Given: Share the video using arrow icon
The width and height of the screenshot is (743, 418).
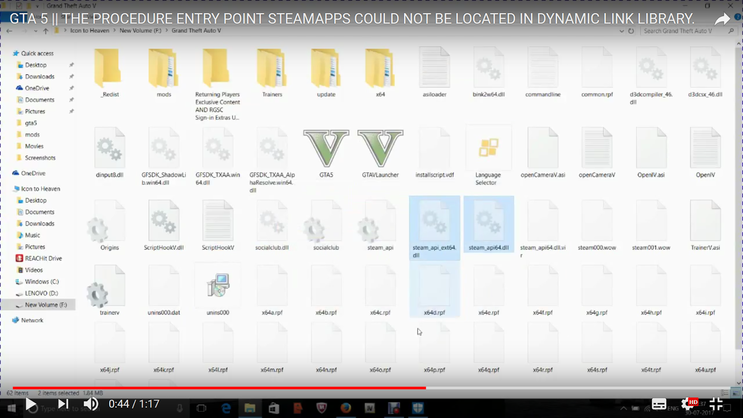Looking at the screenshot, I should (x=722, y=19).
